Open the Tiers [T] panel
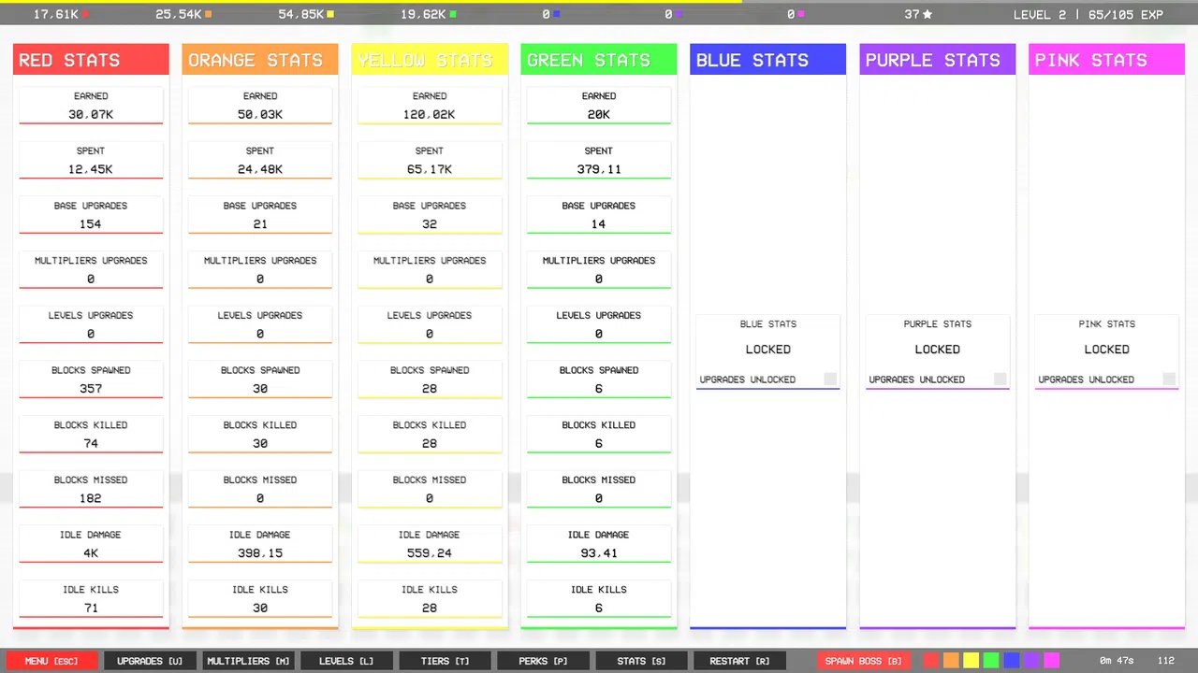 [x=445, y=661]
